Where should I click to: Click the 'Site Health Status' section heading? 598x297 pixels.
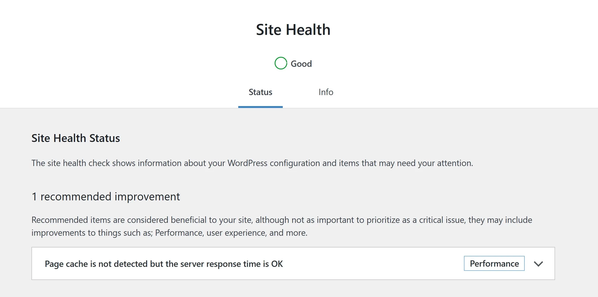[x=76, y=138]
